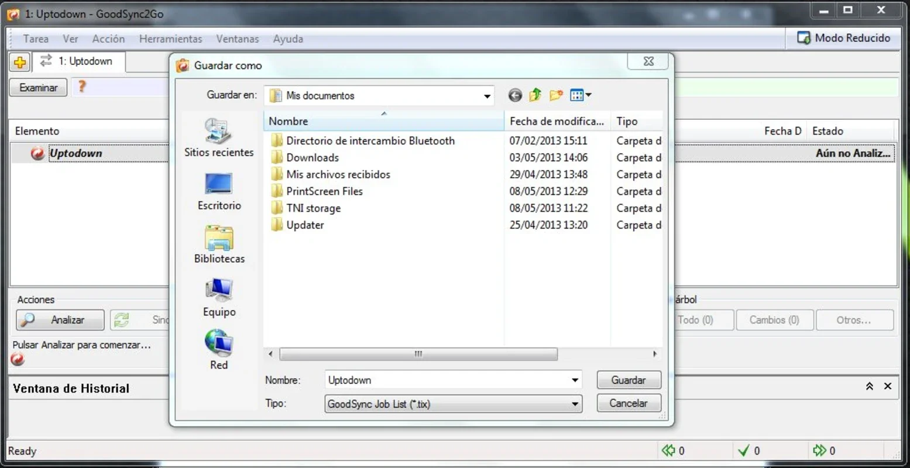The image size is (910, 468).
Task: Sort by the Tipo column header
Action: coord(637,121)
